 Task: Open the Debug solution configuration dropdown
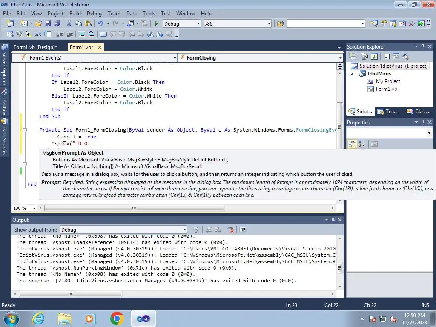(198, 24)
